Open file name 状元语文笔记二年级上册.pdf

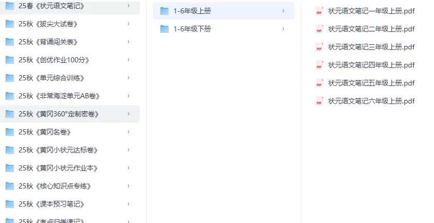pos(372,29)
